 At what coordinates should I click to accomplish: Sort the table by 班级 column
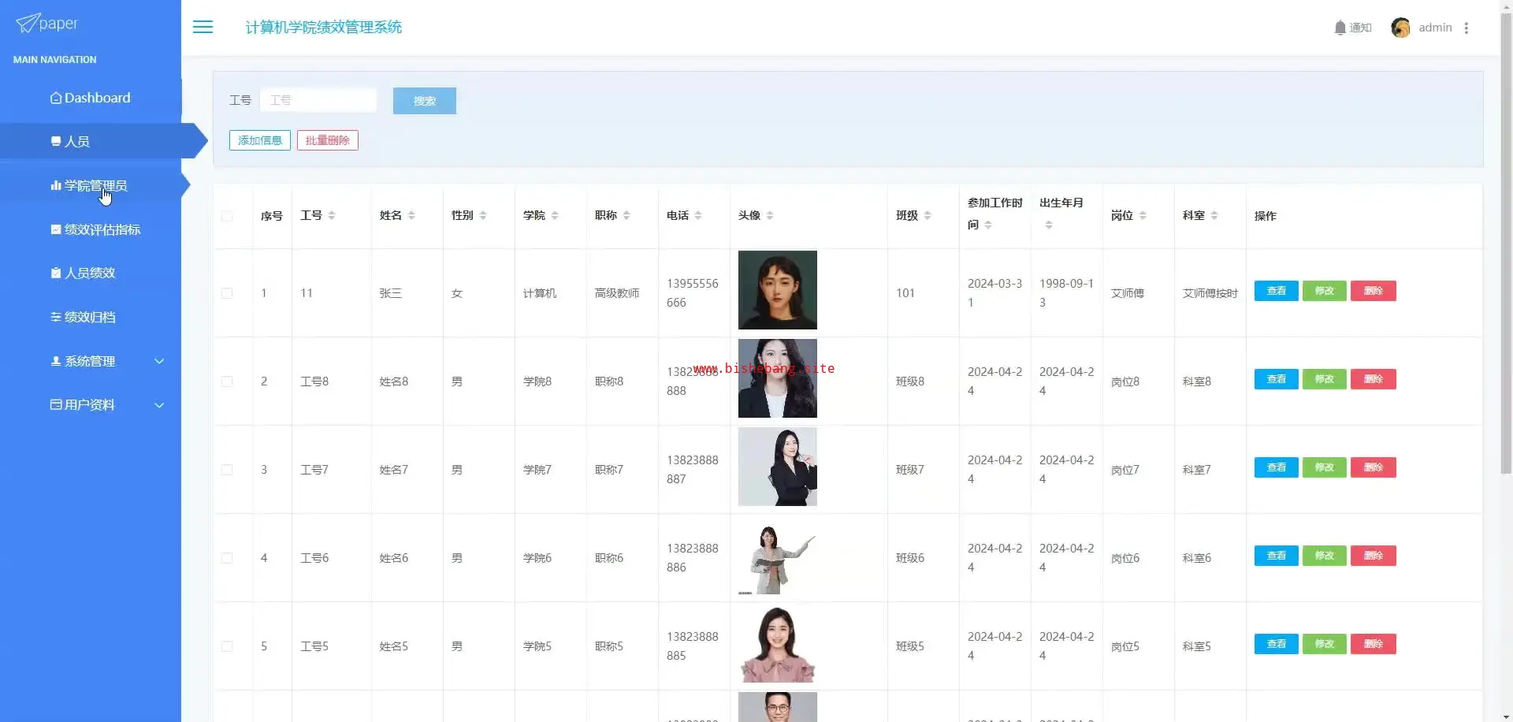(928, 215)
